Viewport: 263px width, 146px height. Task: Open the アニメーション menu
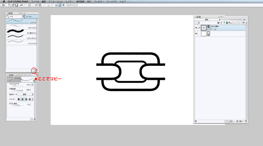click(x=56, y=2)
